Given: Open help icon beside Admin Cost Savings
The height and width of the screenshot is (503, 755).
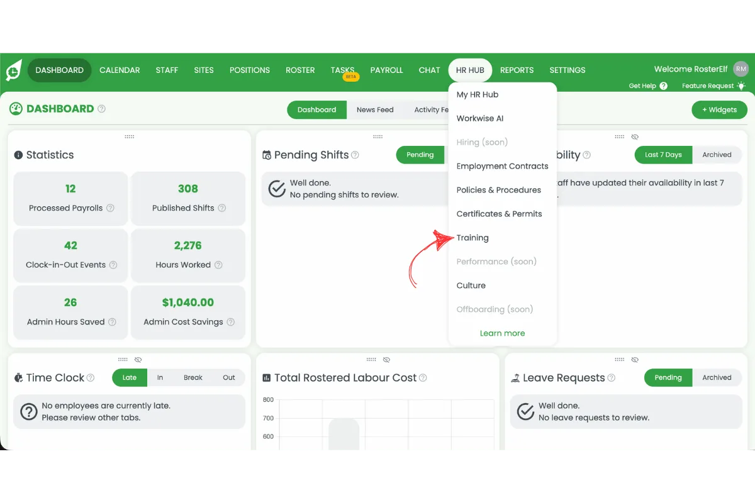Looking at the screenshot, I should [x=231, y=322].
